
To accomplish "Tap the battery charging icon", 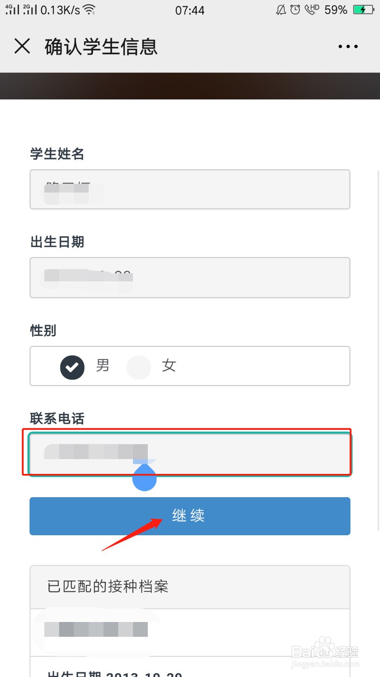I will (363, 9).
